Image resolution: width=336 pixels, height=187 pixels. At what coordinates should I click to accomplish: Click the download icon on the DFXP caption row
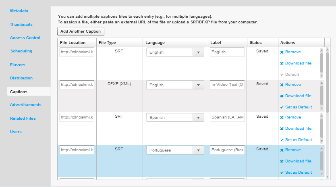[x=282, y=96]
